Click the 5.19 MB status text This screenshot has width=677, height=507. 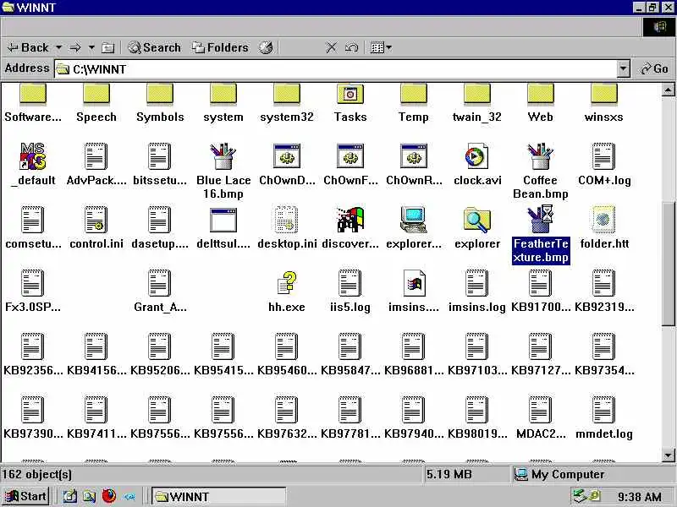click(x=449, y=474)
